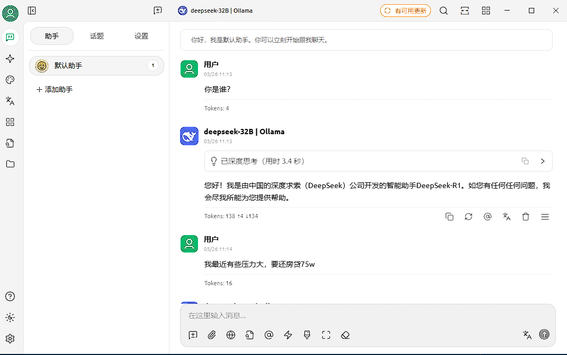Screen dimensions: 567x355
Task: Search messages with the magnifier icon
Action: point(444,11)
